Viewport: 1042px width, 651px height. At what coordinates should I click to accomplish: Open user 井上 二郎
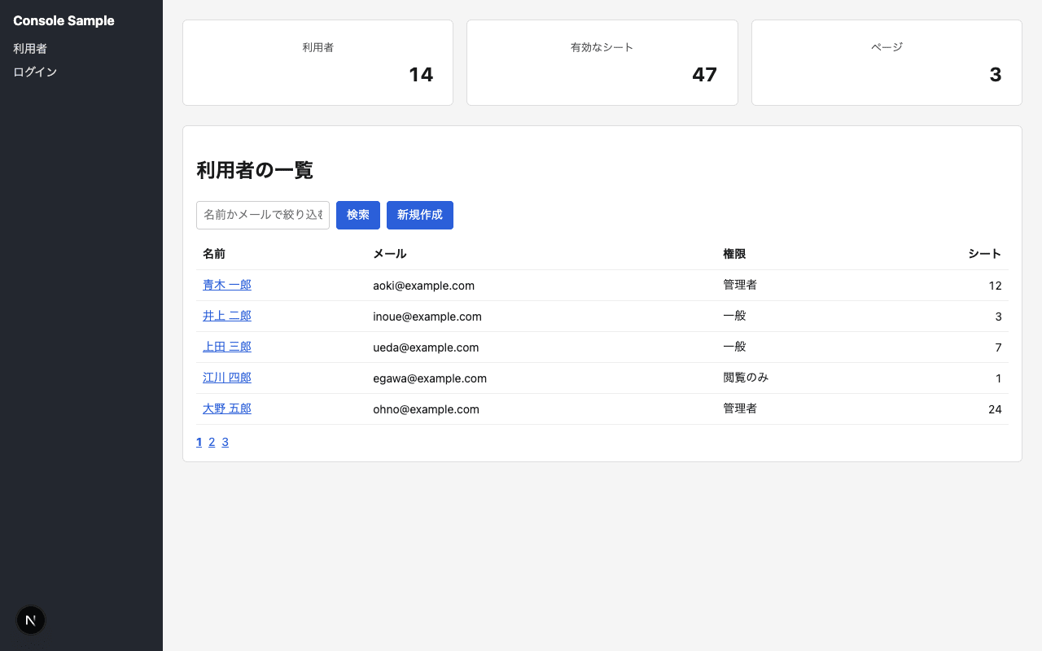tap(227, 316)
